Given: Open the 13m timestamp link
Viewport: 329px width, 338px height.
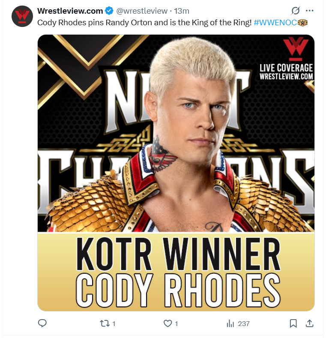Looking at the screenshot, I should pyautogui.click(x=182, y=11).
